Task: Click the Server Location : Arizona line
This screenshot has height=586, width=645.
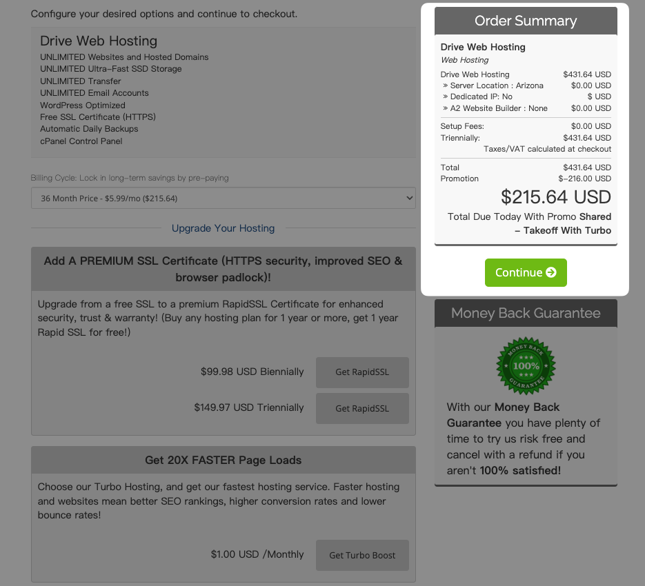Action: 526,85
